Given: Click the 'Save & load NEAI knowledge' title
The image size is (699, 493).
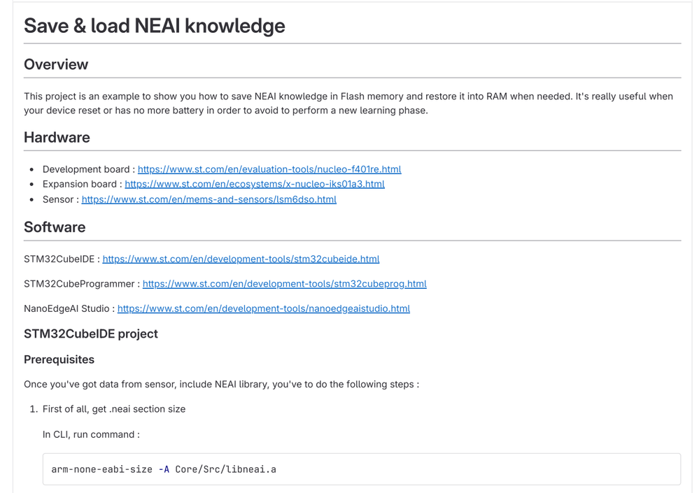Looking at the screenshot, I should (x=155, y=26).
